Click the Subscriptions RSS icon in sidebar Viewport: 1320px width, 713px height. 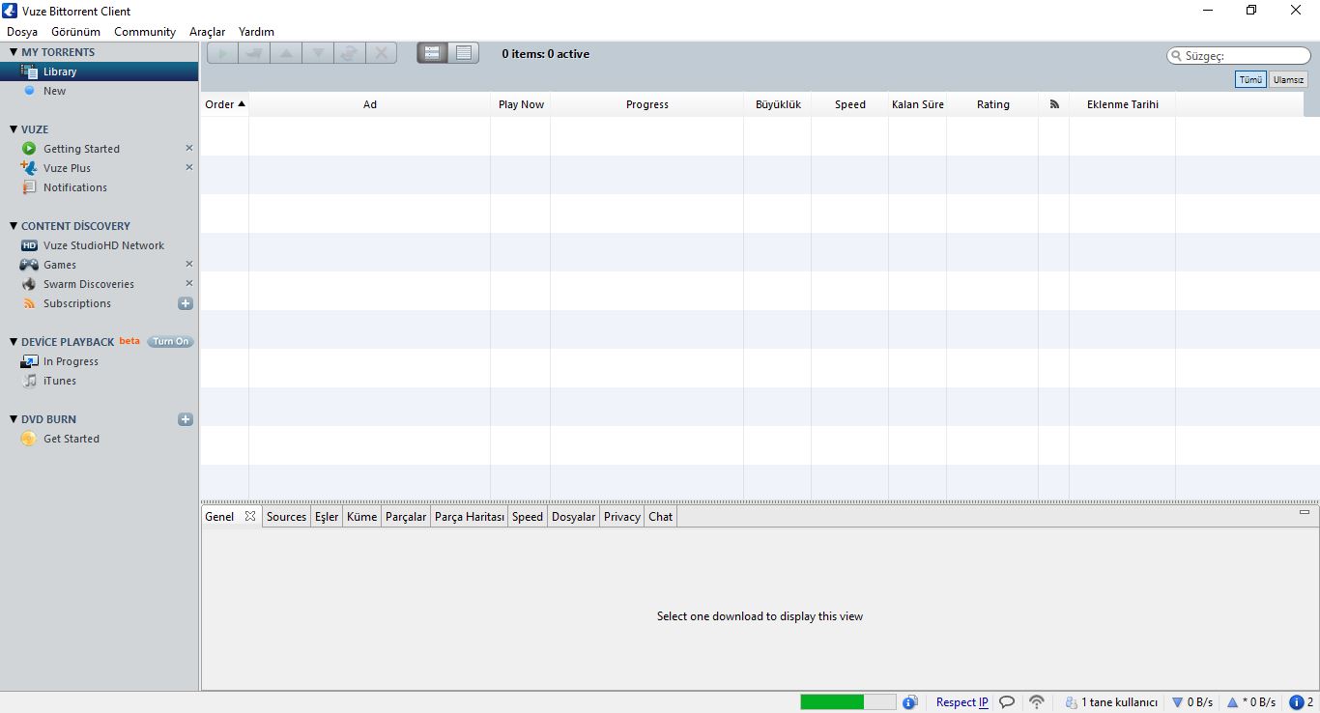click(x=29, y=303)
